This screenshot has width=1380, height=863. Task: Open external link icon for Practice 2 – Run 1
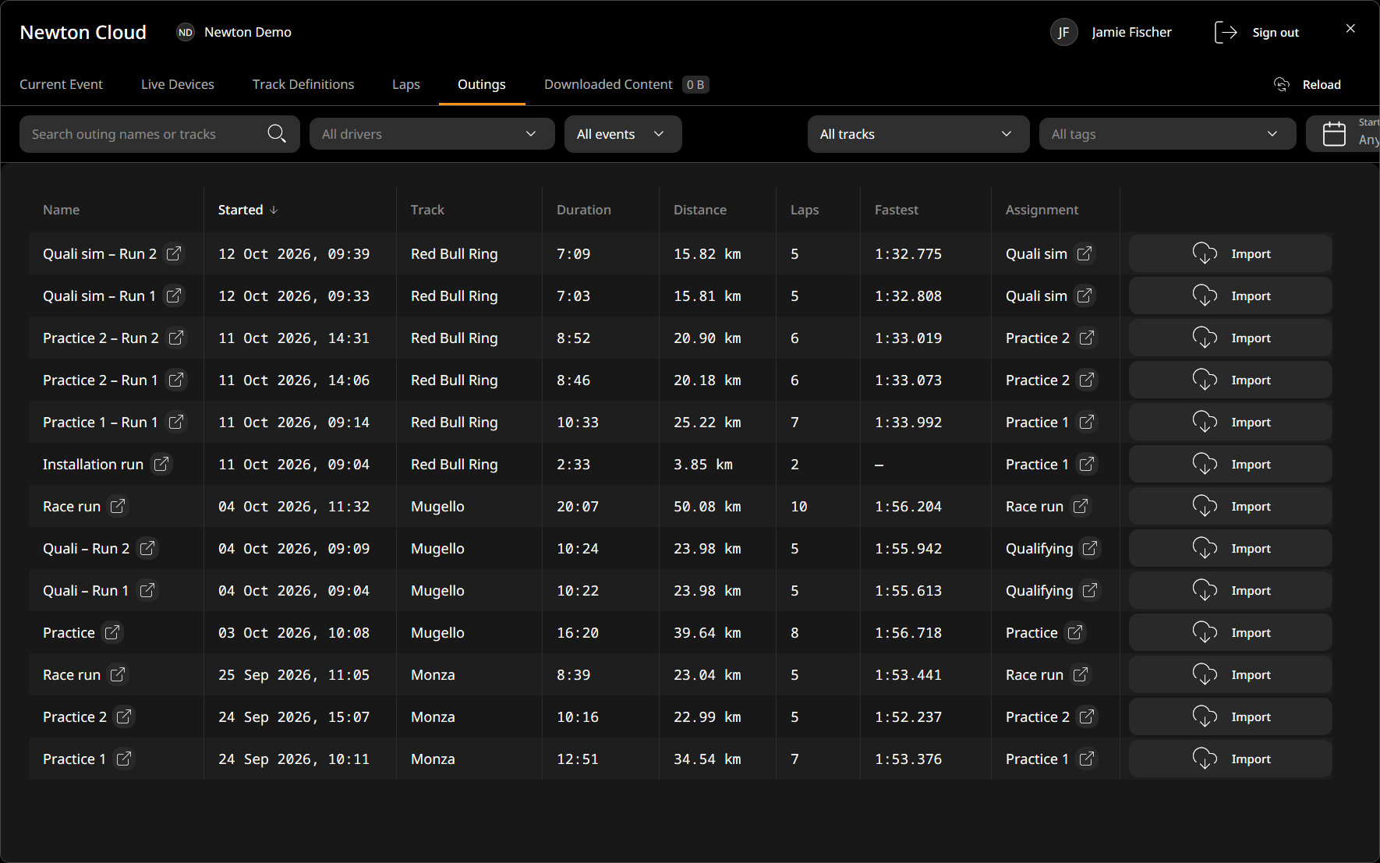[176, 380]
